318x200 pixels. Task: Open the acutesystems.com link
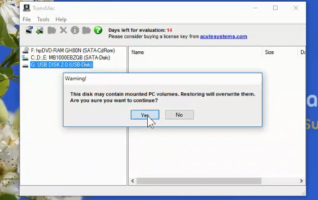[223, 37]
